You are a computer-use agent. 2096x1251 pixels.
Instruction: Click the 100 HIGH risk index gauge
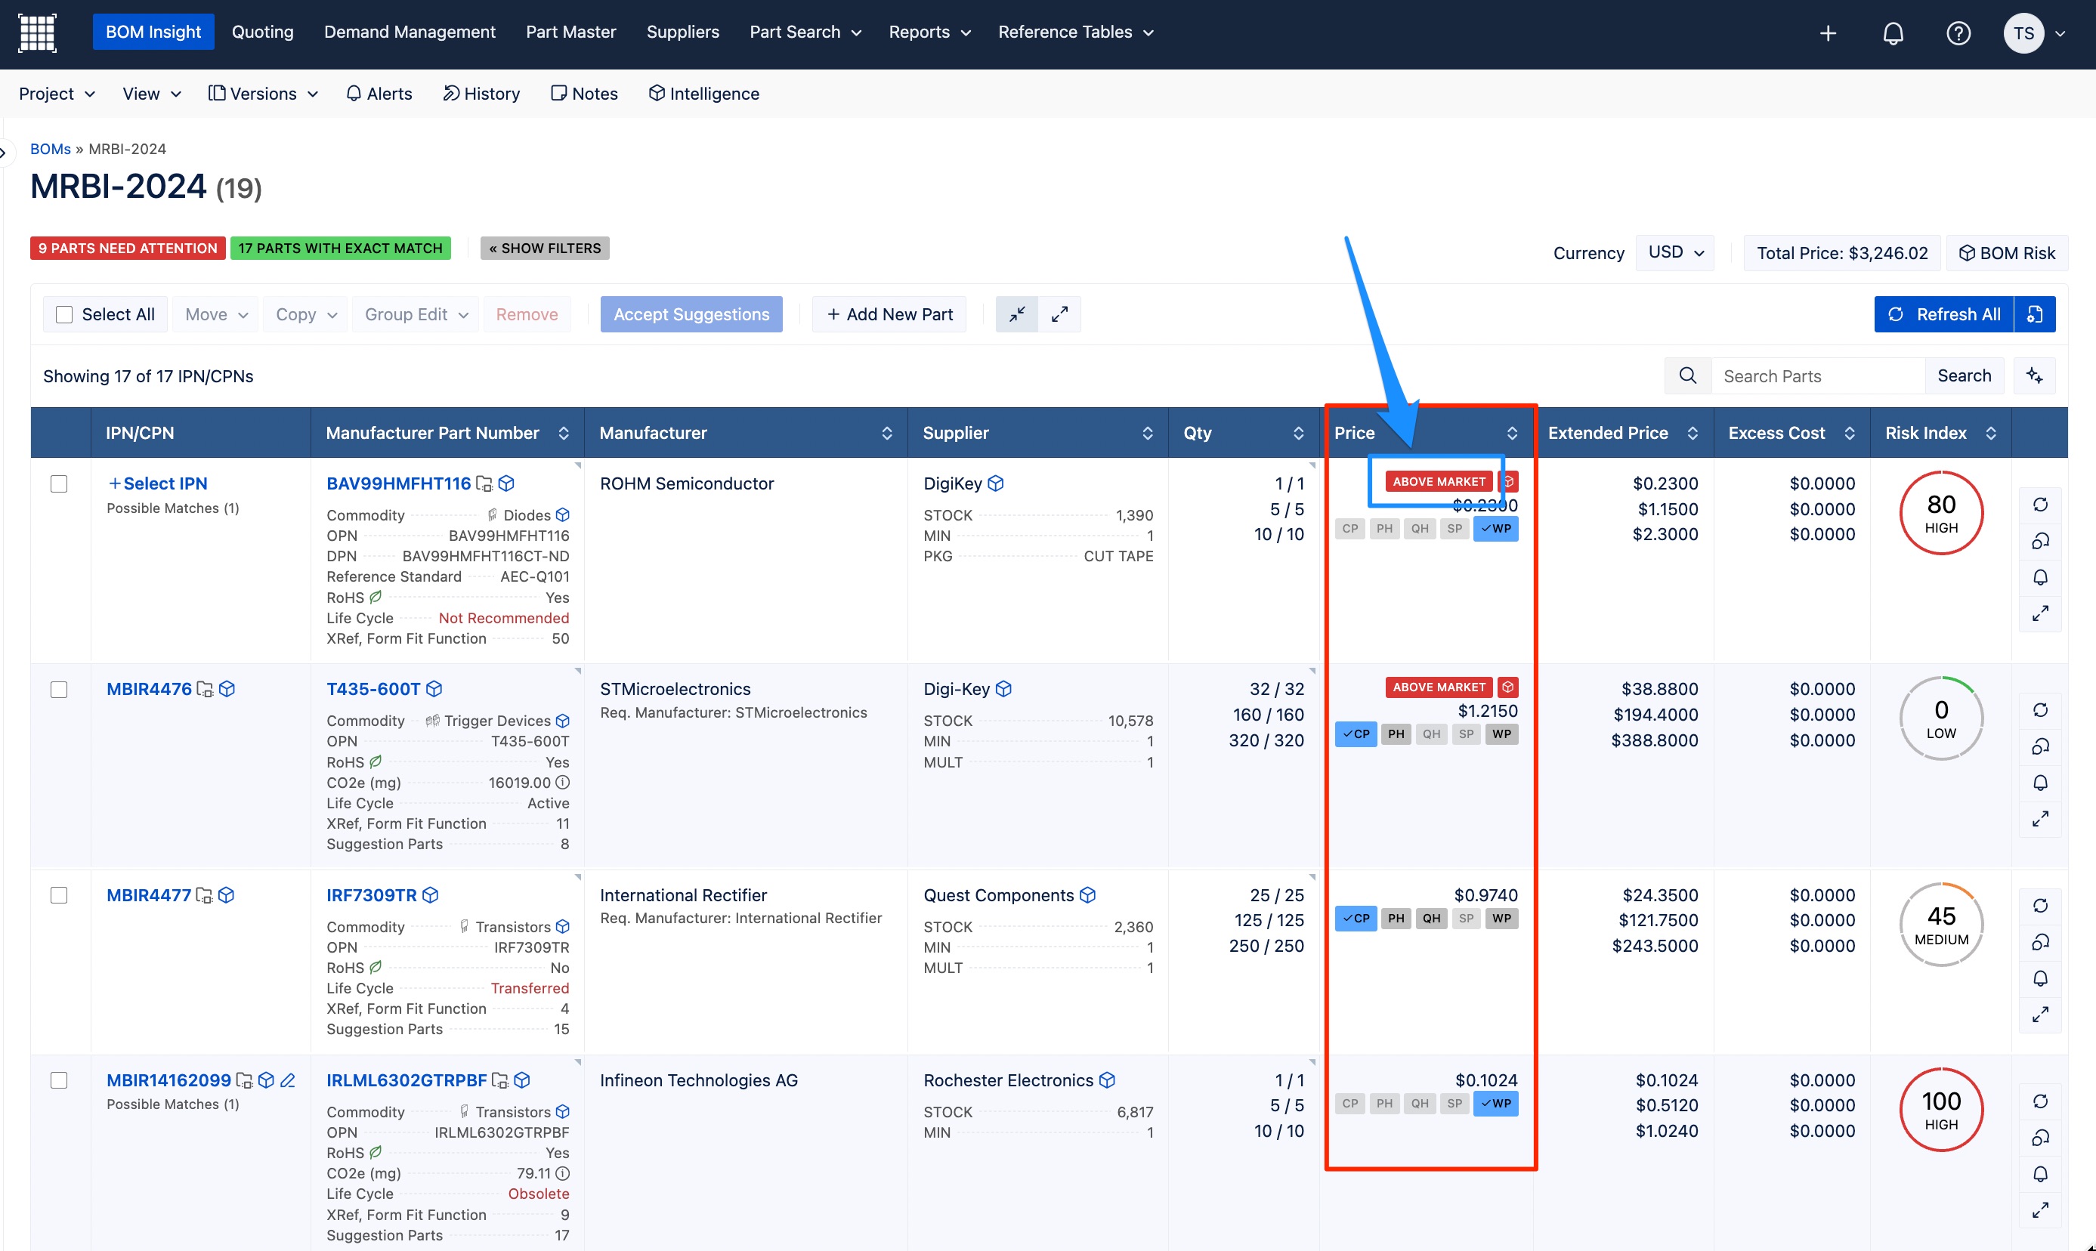tap(1941, 1110)
